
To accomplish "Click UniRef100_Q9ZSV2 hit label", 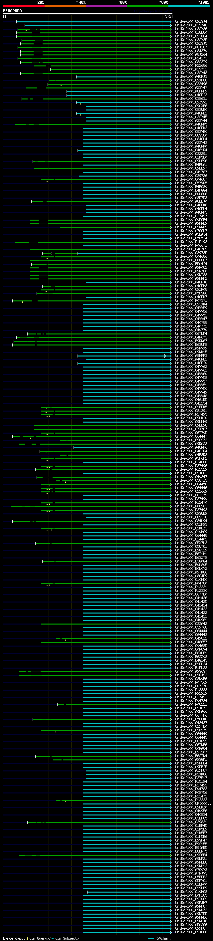I will coord(191,102).
